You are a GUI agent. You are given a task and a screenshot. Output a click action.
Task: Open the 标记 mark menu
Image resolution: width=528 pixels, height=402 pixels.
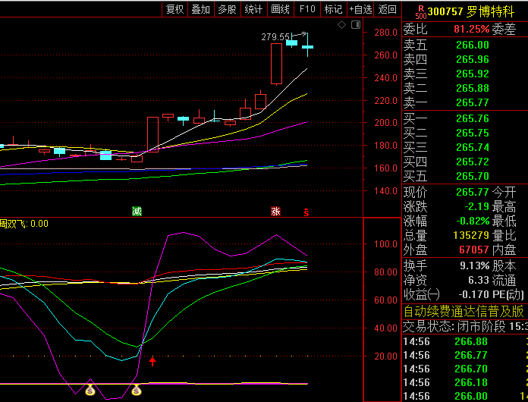point(334,9)
